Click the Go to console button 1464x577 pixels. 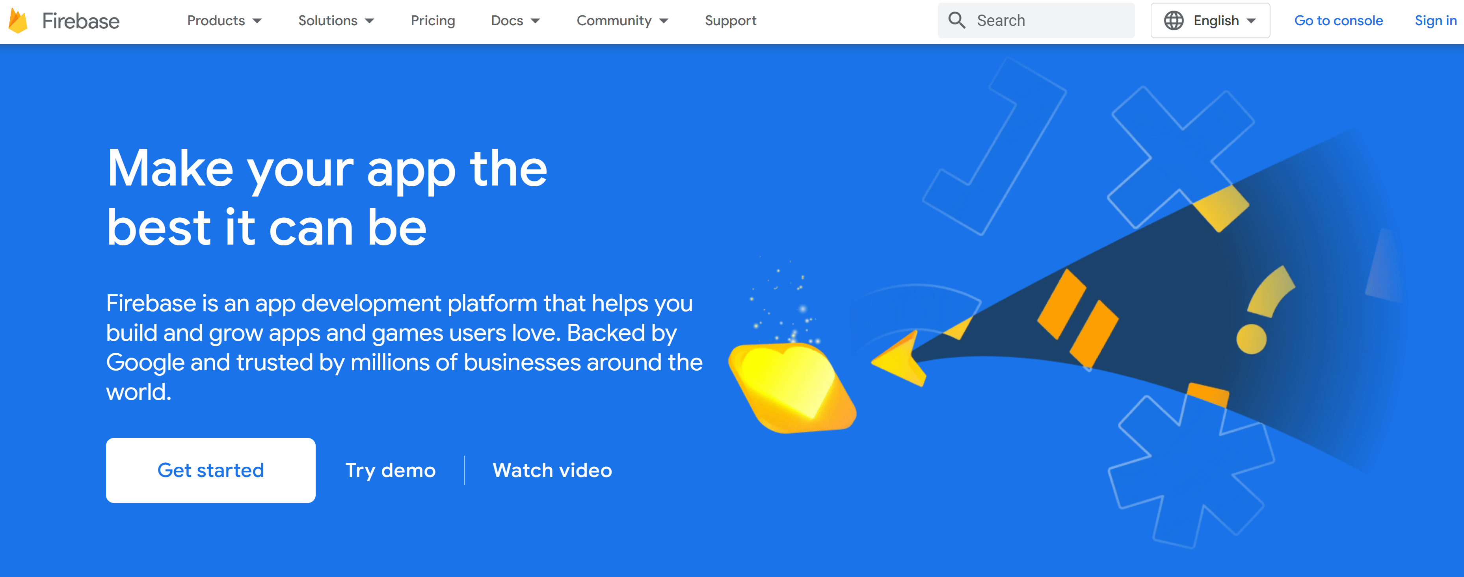[x=1337, y=20]
